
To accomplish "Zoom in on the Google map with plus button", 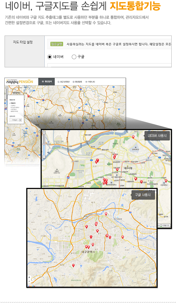I will coord(29,277).
